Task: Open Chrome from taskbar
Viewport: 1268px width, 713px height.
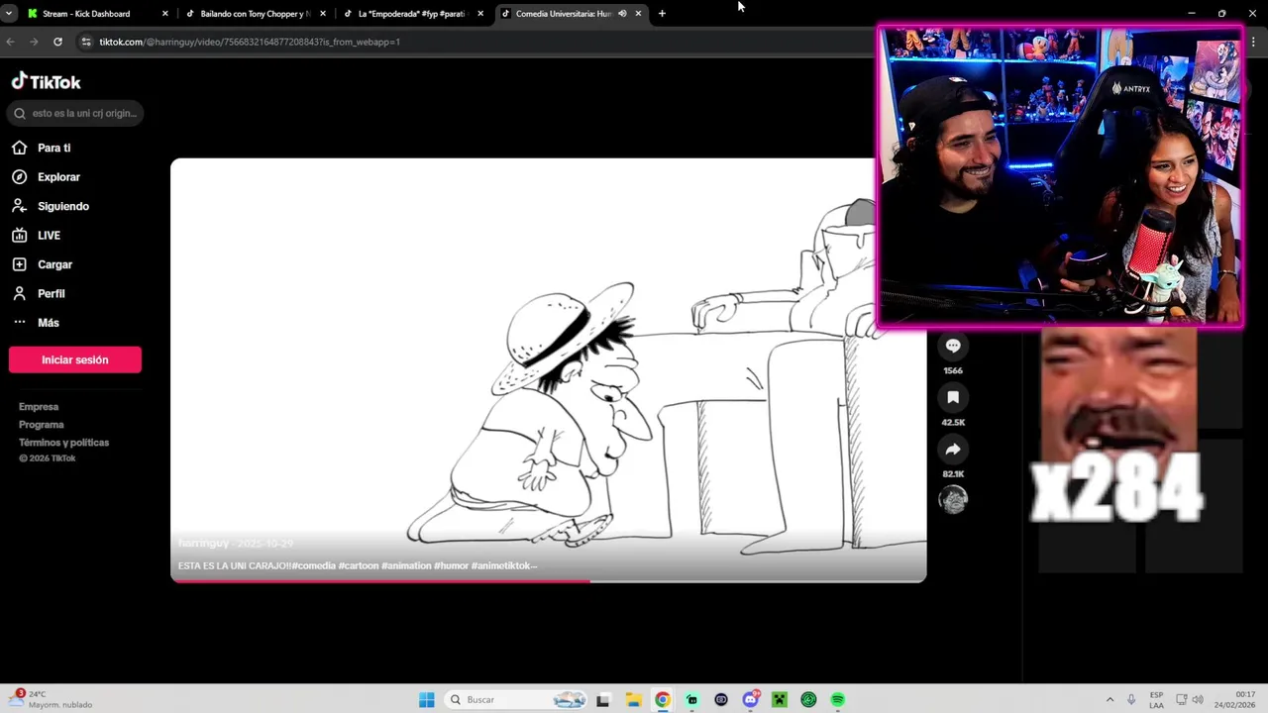Action: 663,700
